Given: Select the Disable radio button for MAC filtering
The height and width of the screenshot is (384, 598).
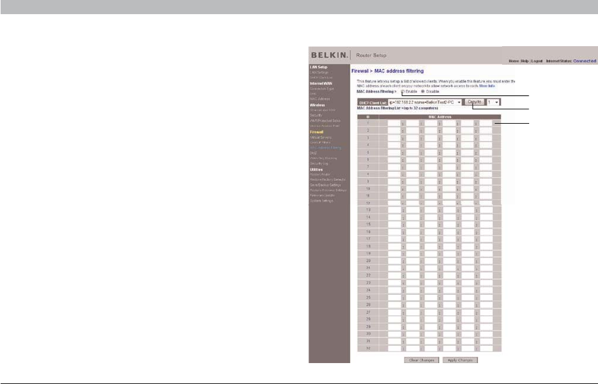Looking at the screenshot, I should 423,92.
